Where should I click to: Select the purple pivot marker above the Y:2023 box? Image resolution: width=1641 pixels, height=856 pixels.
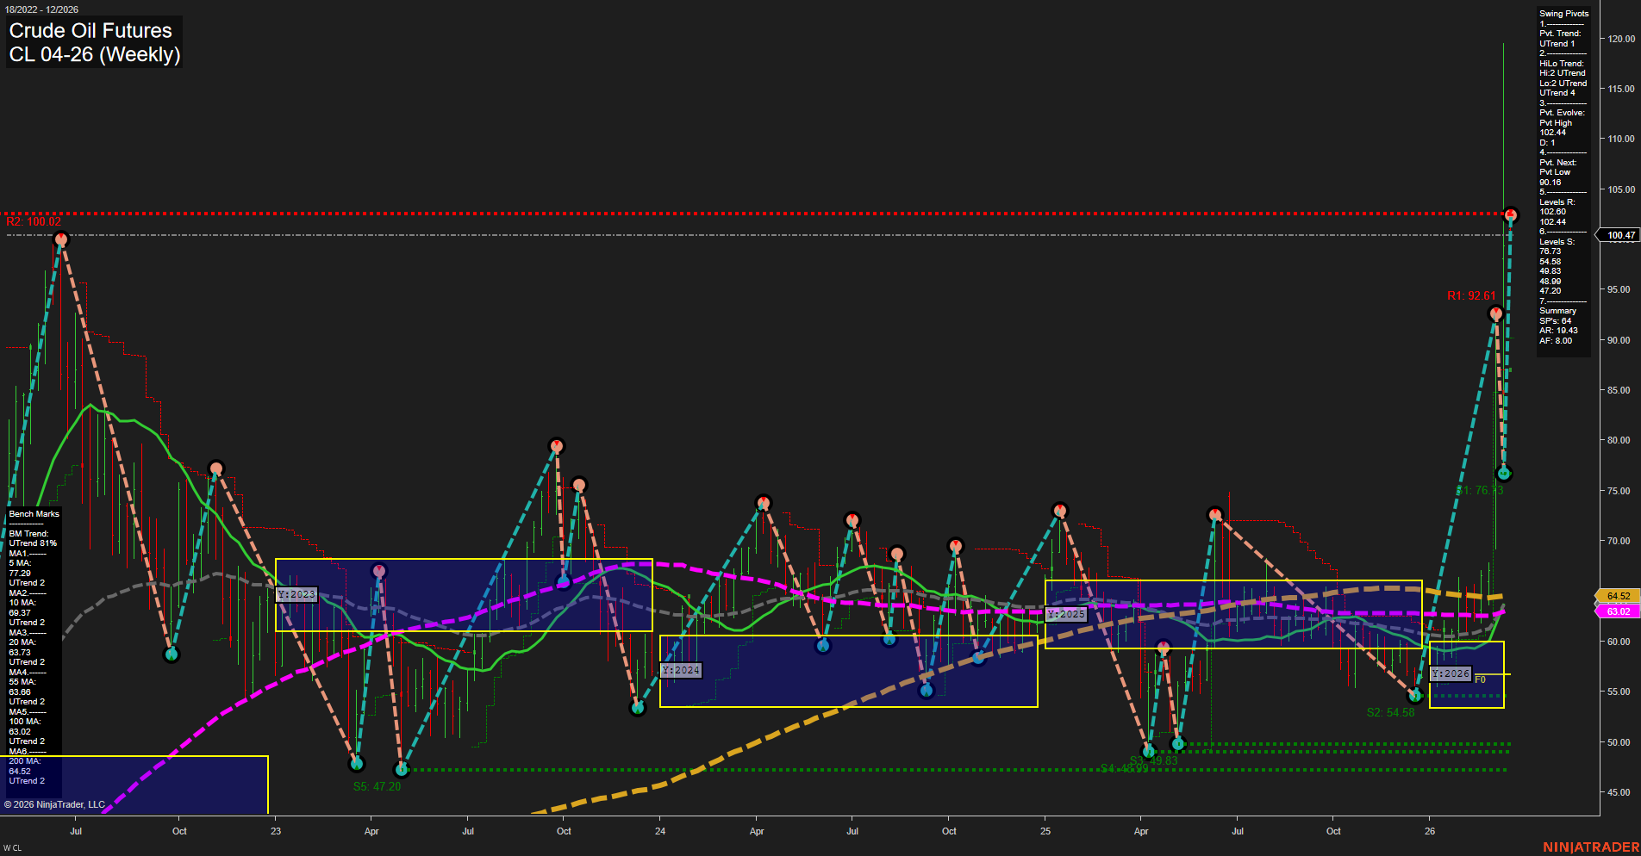pyautogui.click(x=379, y=571)
